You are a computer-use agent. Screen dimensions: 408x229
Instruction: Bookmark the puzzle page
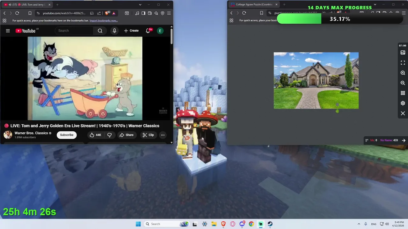click(261, 13)
